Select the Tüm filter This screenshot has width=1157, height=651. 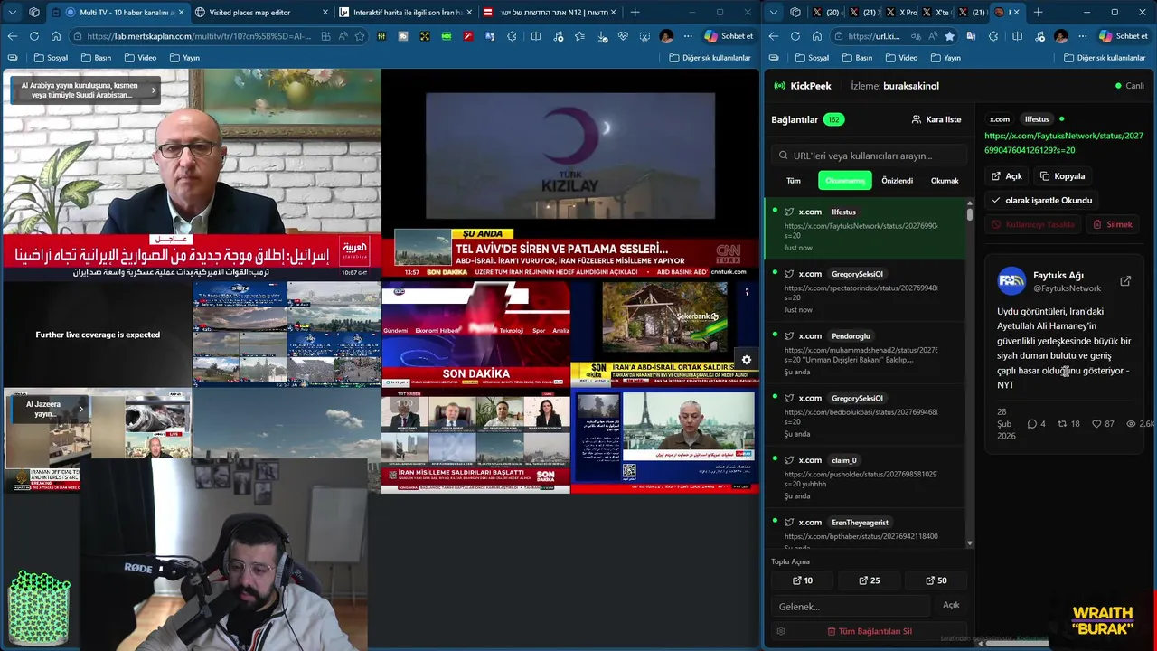pyautogui.click(x=794, y=181)
